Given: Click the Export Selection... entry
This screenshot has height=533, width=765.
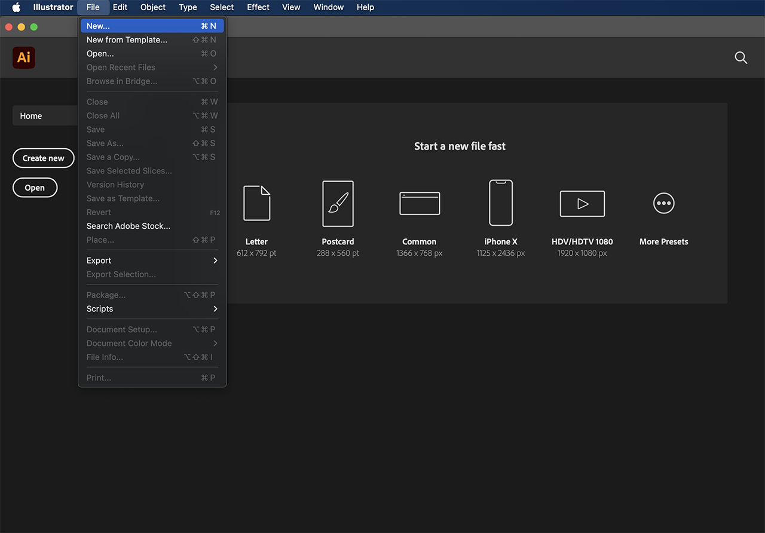Looking at the screenshot, I should (x=152, y=274).
